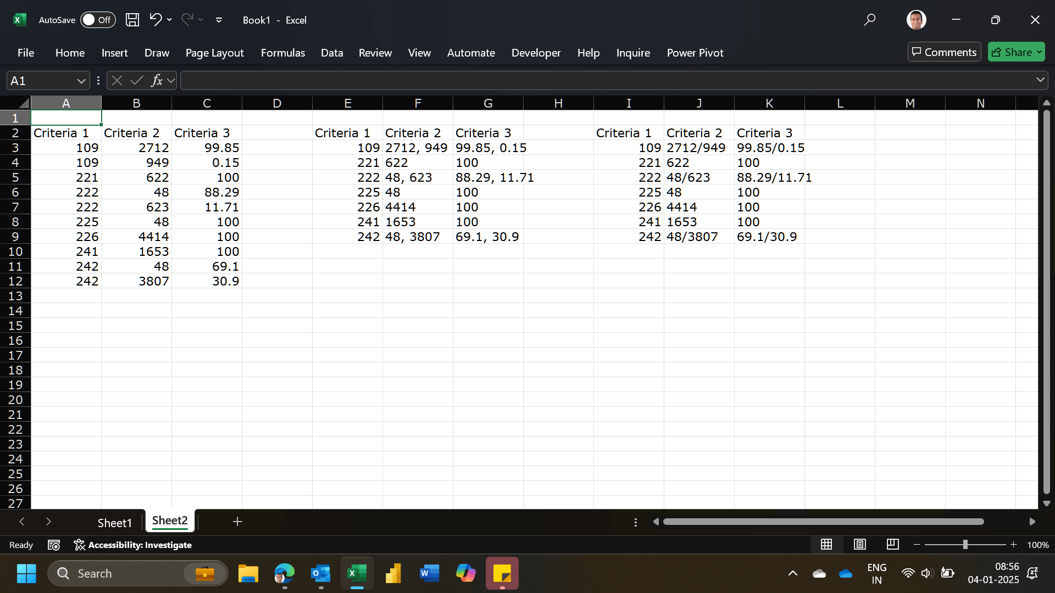The height and width of the screenshot is (593, 1055).
Task: Open the File menu tab
Action: (x=26, y=53)
